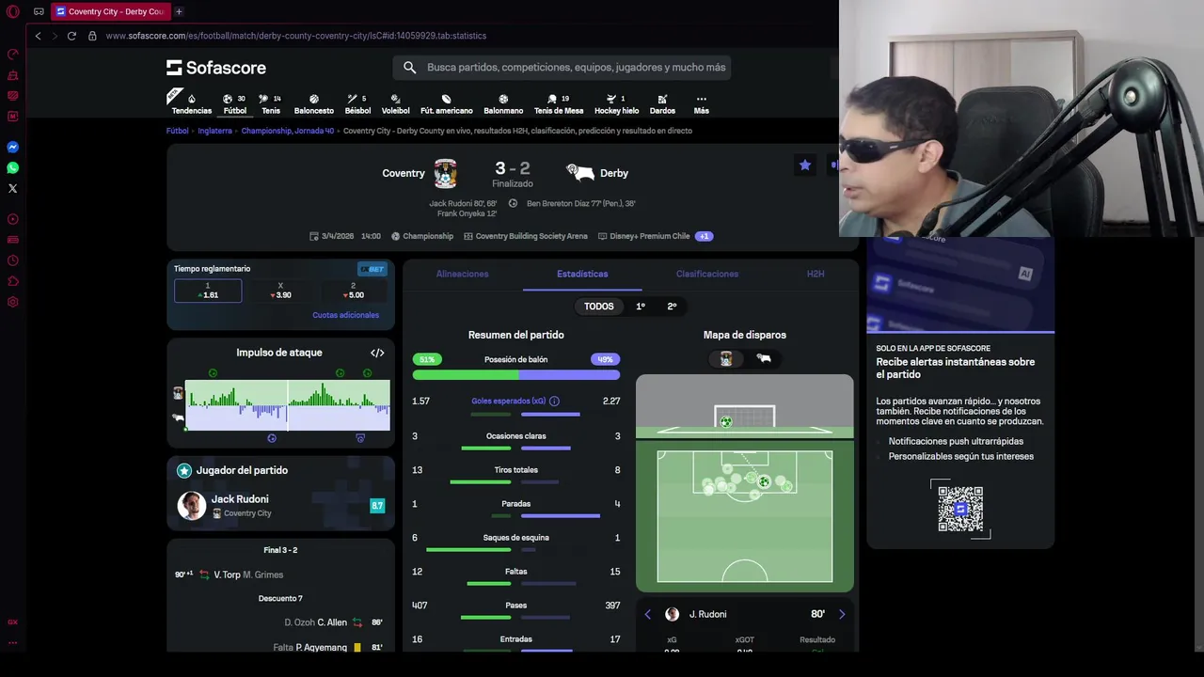Click the site lock icon in address bar
The height and width of the screenshot is (677, 1204).
92,36
